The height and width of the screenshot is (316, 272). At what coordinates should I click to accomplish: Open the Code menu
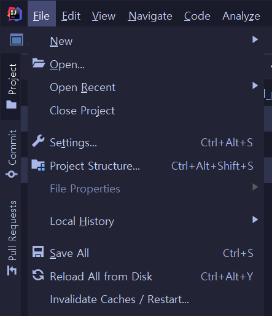[197, 16]
